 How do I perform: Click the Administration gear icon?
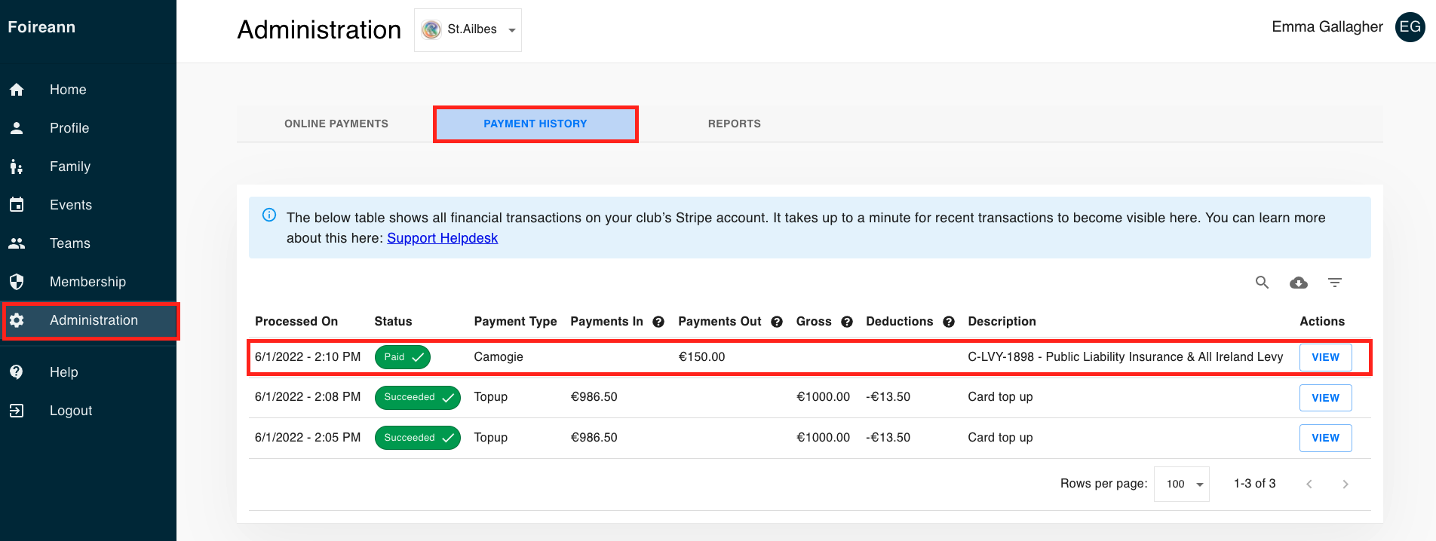[17, 320]
